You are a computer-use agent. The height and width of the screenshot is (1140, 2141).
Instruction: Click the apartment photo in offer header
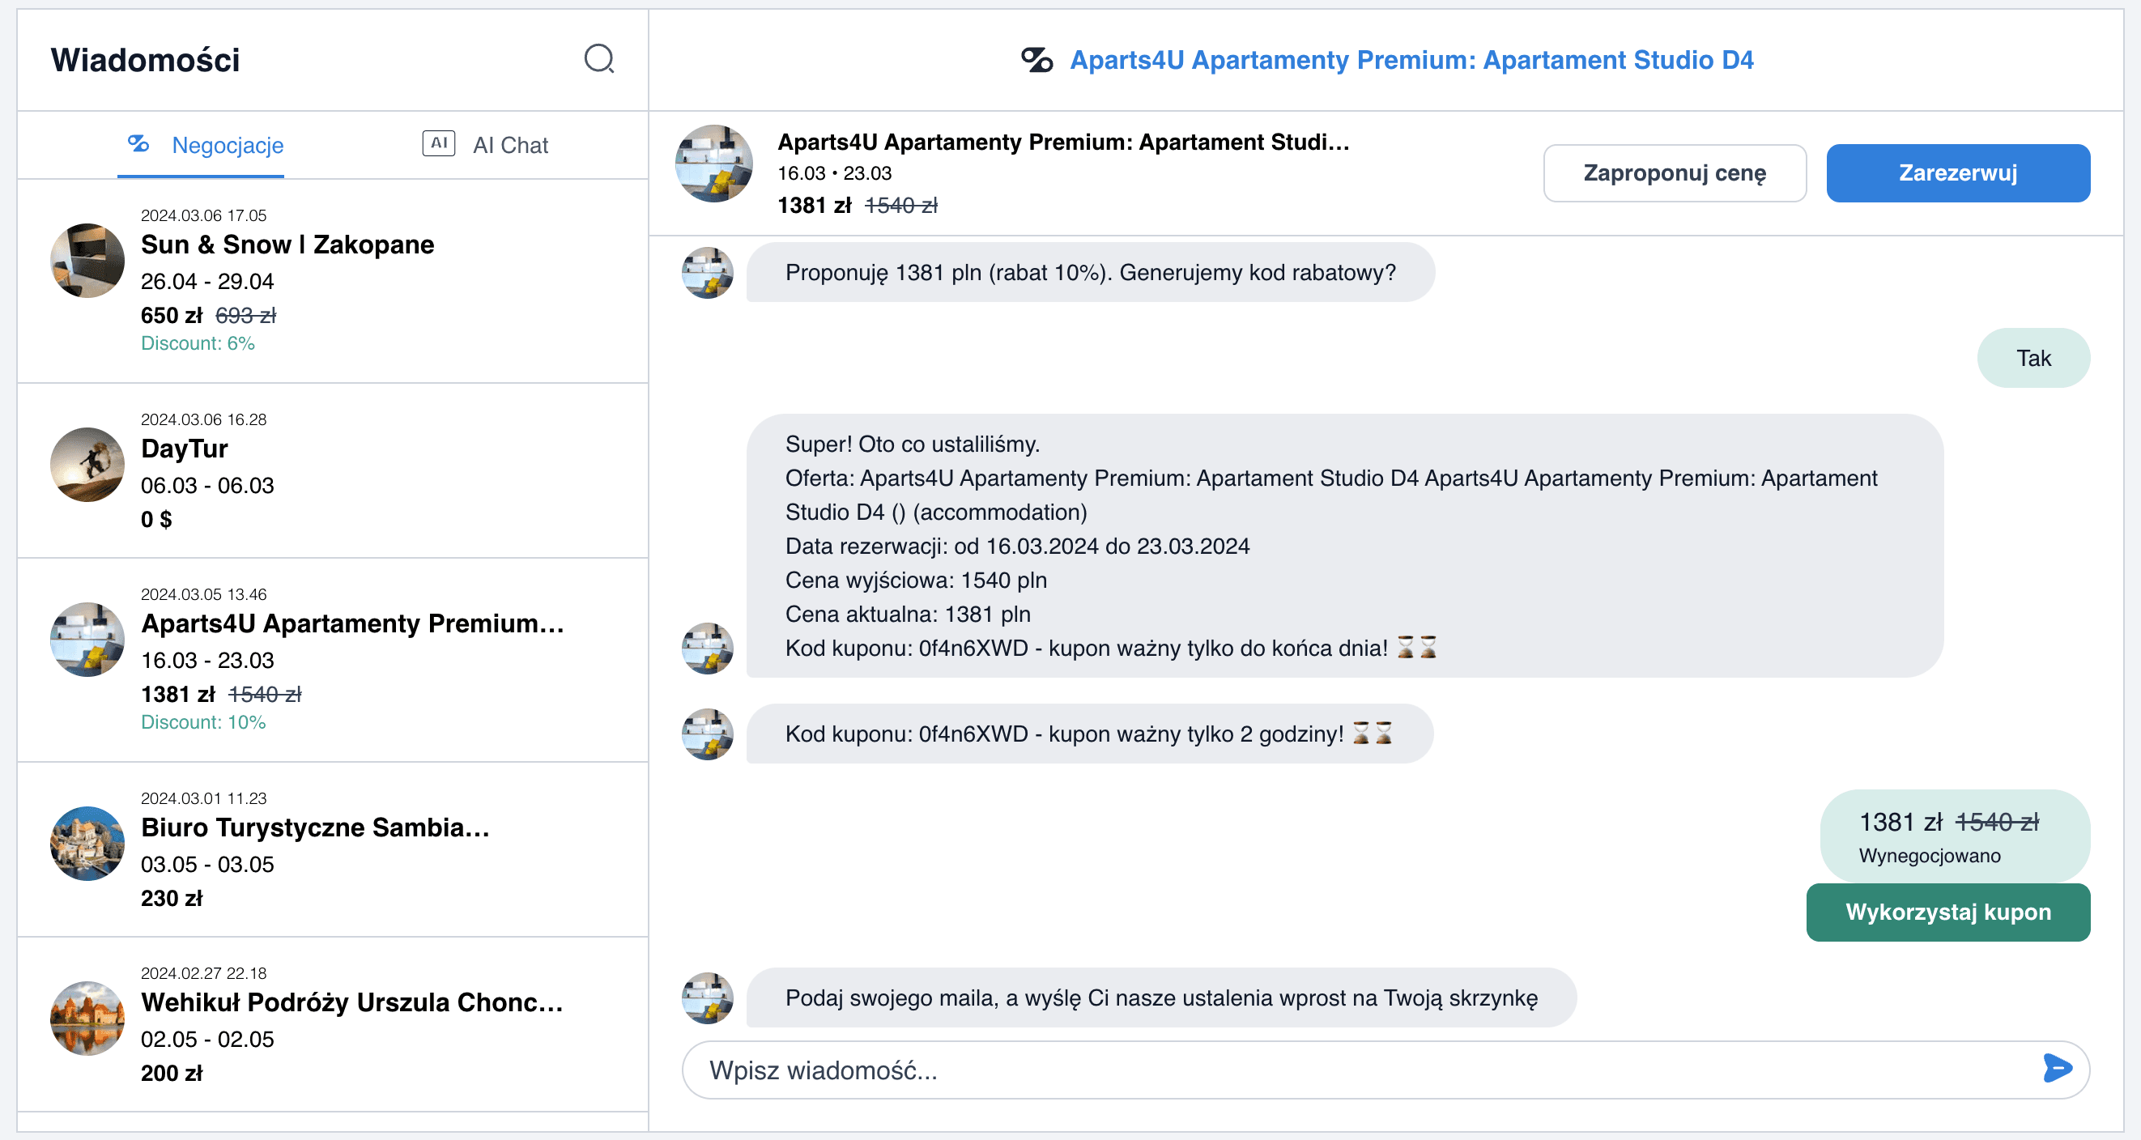(714, 164)
